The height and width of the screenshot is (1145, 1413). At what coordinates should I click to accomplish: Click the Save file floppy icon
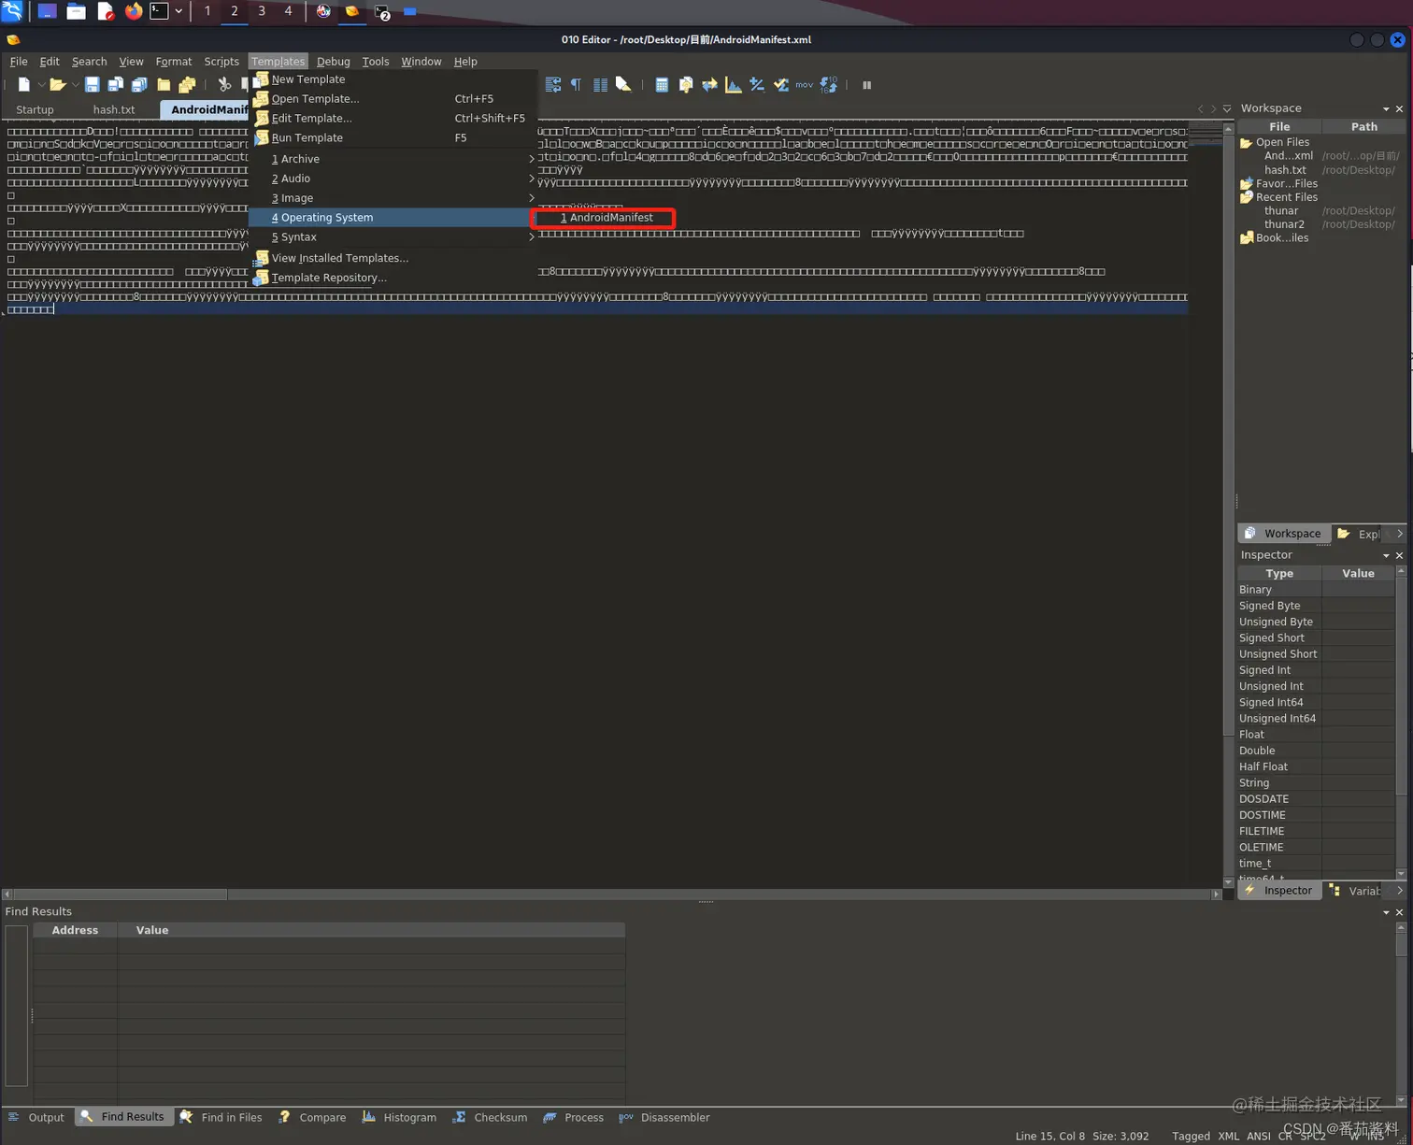(x=92, y=84)
